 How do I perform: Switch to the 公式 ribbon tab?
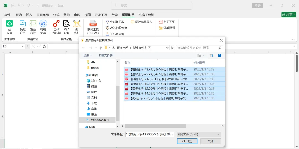pos(56,15)
